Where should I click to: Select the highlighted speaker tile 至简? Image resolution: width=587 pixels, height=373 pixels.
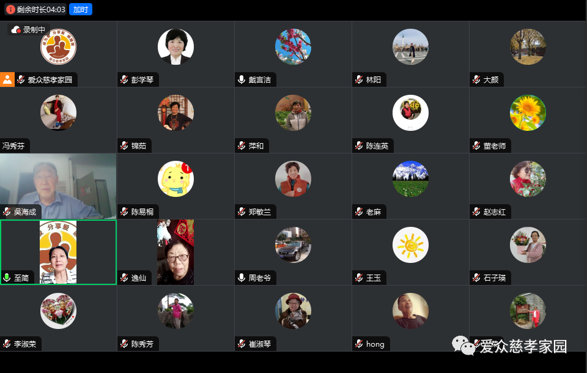click(59, 252)
